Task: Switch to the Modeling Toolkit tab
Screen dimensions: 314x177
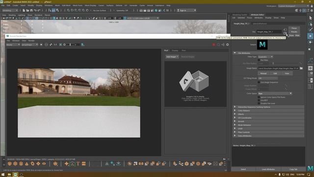Action: pos(240,15)
